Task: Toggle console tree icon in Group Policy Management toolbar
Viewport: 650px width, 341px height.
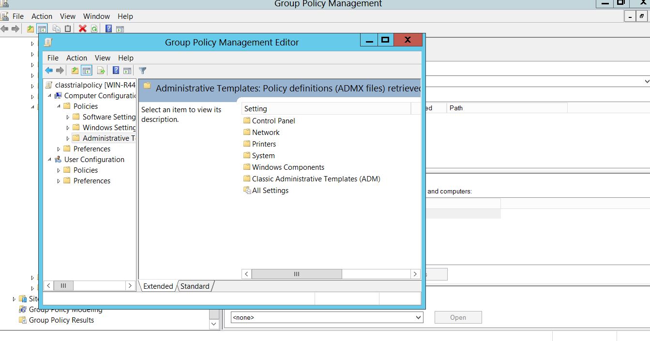Action: click(42, 29)
